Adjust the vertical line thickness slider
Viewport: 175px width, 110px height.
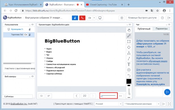[x=129, y=91]
